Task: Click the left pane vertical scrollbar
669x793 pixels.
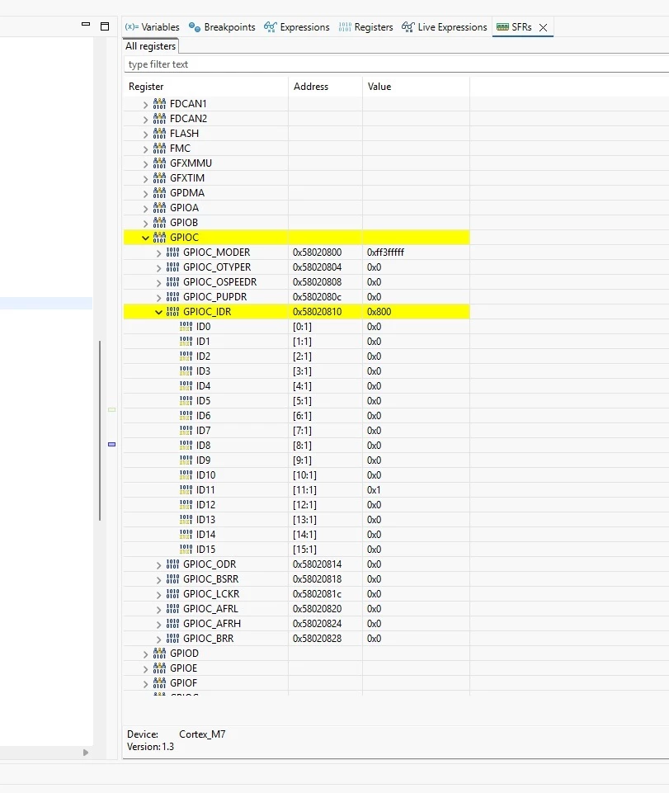Action: pyautogui.click(x=100, y=431)
